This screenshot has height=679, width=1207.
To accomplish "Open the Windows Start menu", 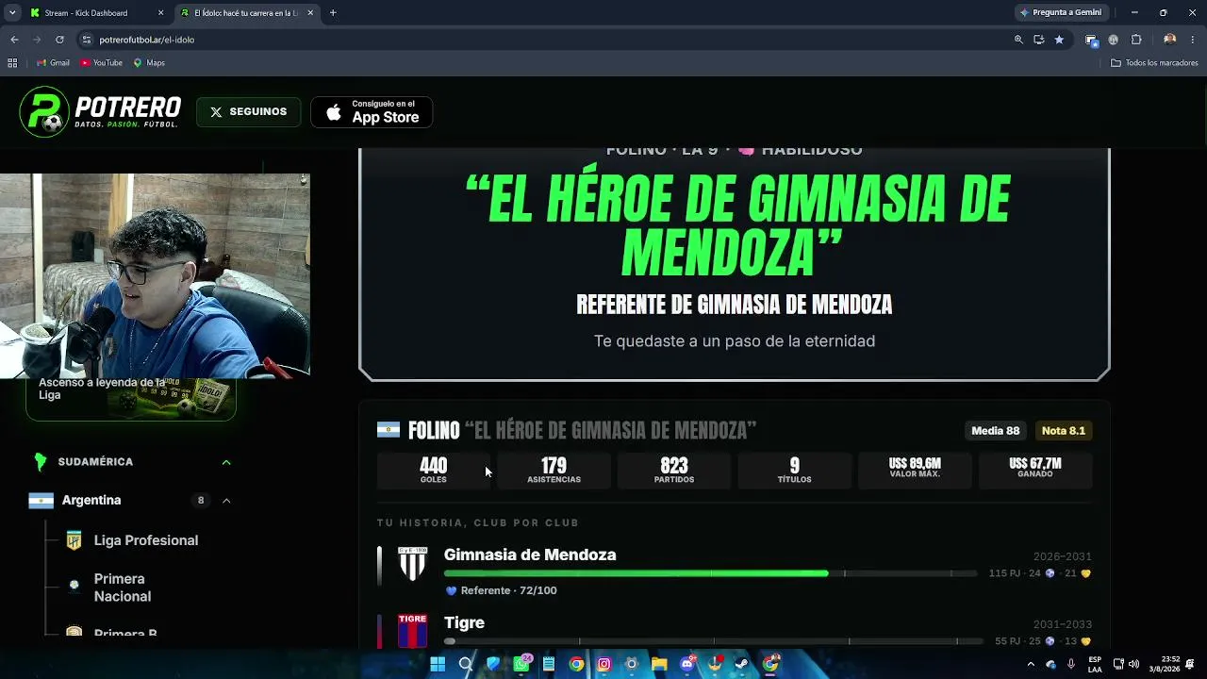I will (438, 664).
